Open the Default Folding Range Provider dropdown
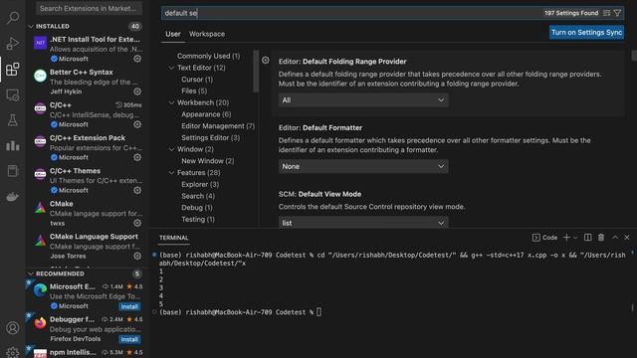 pos(363,99)
